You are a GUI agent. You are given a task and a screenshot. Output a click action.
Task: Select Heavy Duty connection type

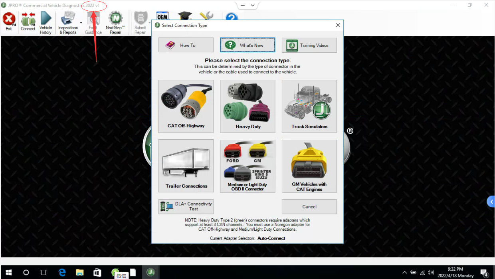click(x=247, y=106)
